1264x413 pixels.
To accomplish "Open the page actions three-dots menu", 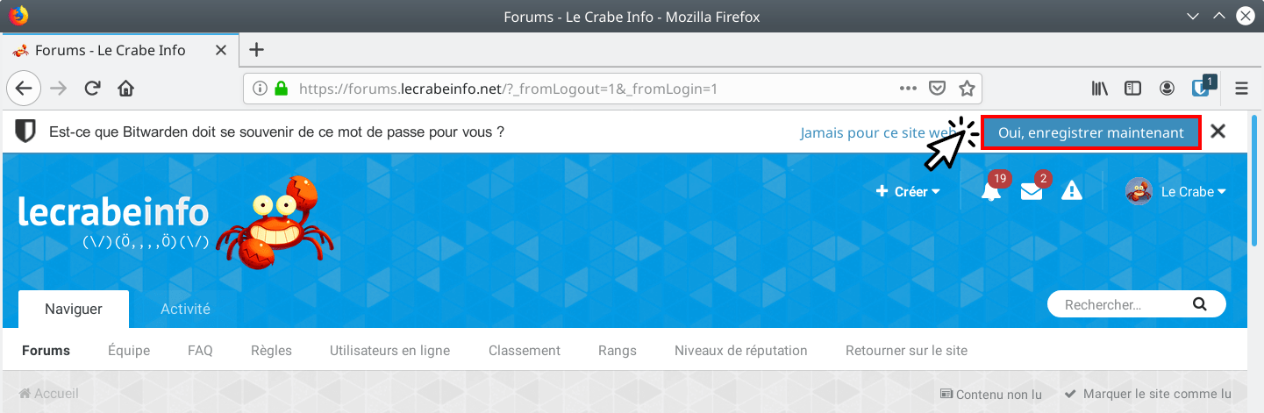I will [908, 88].
